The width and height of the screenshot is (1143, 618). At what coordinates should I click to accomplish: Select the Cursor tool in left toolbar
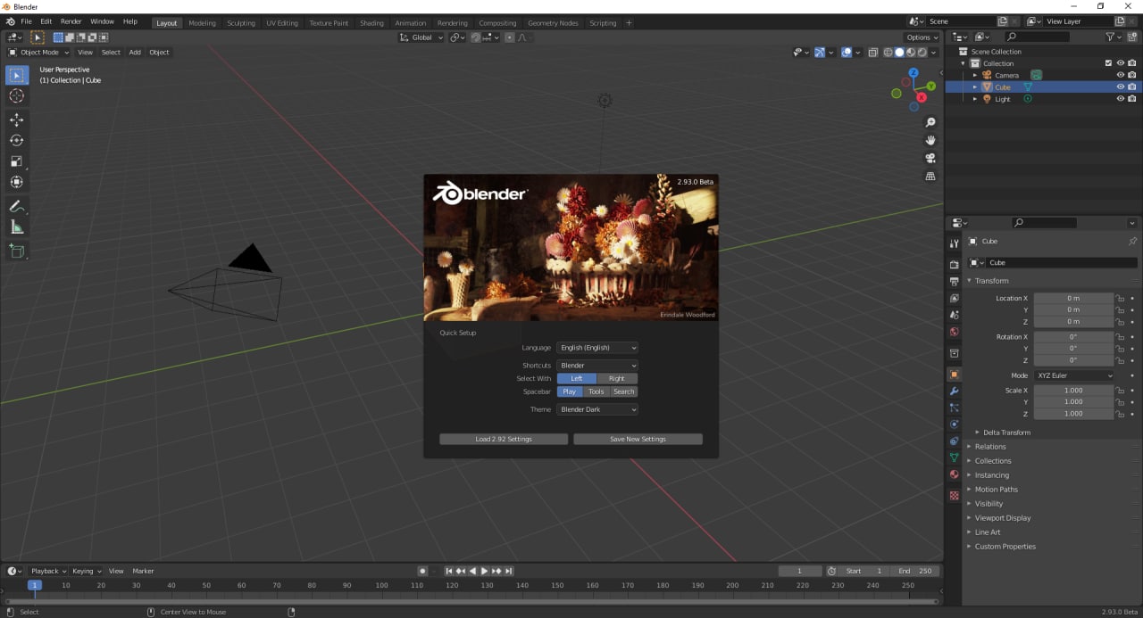[16, 95]
